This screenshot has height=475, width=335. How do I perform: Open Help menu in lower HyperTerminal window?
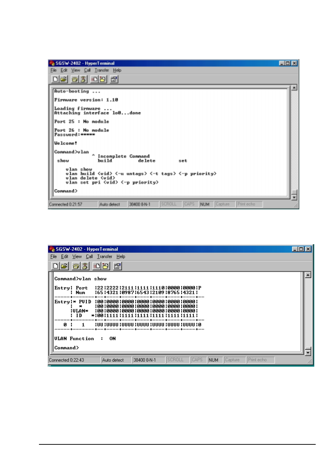121,256
